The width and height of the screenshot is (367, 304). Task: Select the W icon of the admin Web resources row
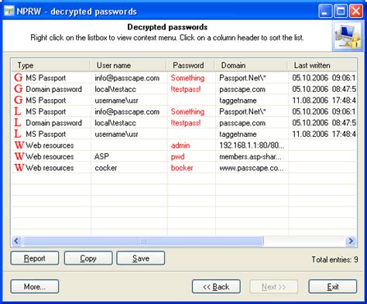(19, 145)
